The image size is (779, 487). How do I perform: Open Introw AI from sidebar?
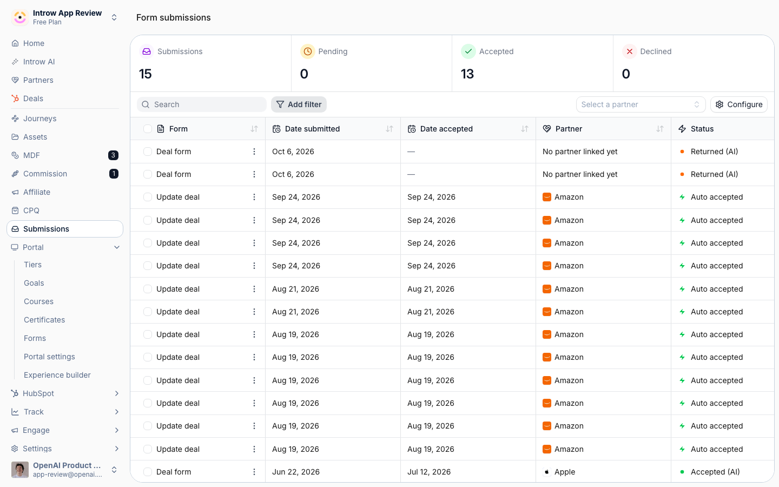tap(65, 62)
